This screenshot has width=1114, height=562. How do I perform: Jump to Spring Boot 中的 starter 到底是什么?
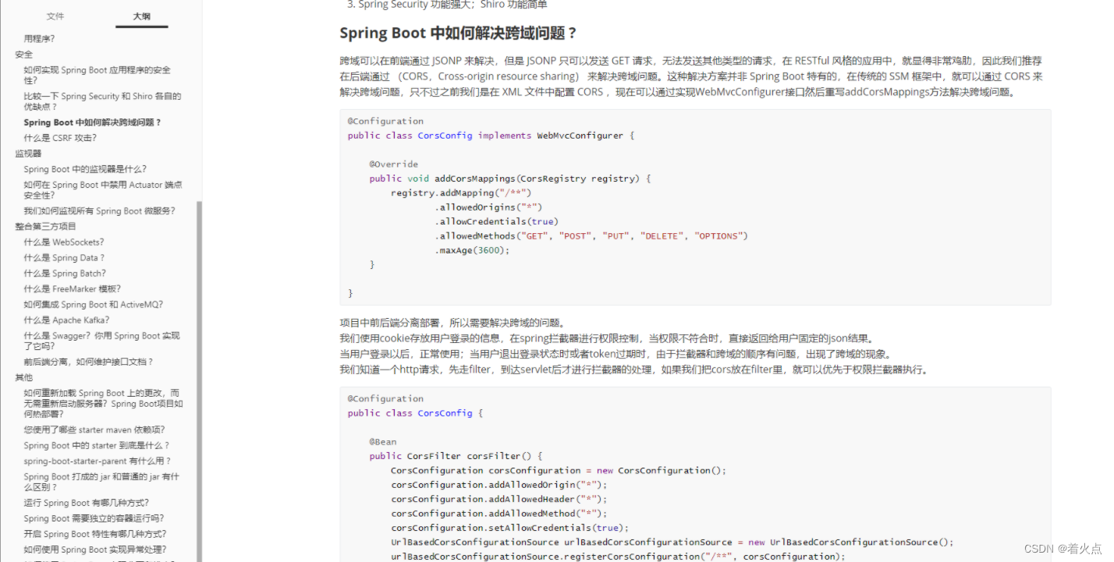(x=97, y=445)
